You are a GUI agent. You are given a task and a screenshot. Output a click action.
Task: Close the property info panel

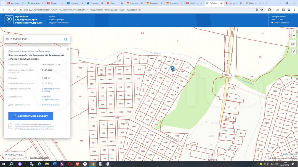[x=68, y=49]
